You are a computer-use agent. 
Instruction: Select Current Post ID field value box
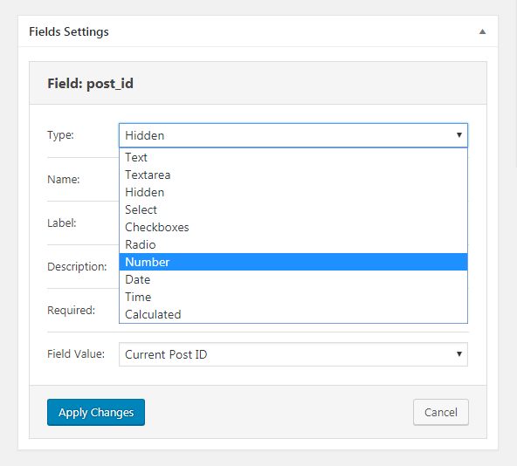click(293, 354)
